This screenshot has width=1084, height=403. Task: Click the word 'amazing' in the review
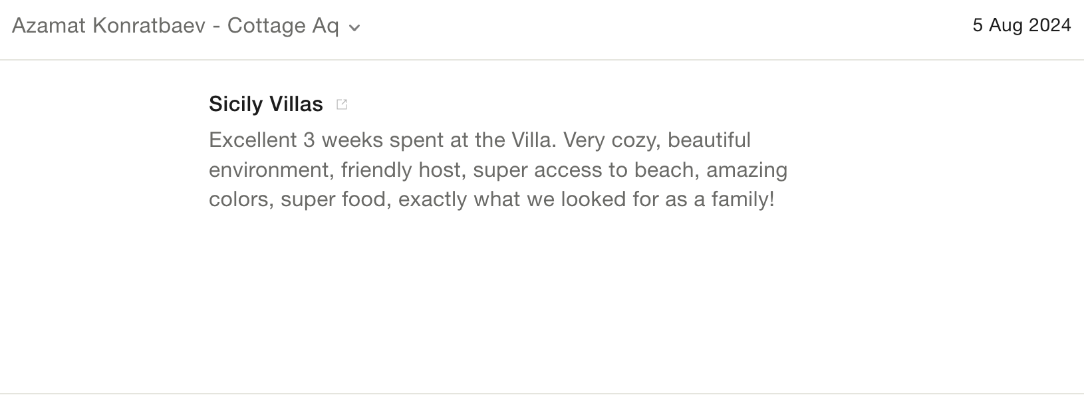click(x=747, y=170)
